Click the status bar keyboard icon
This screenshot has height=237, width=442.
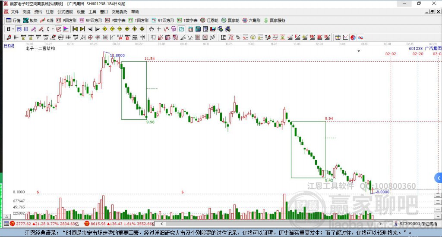click(x=6, y=224)
